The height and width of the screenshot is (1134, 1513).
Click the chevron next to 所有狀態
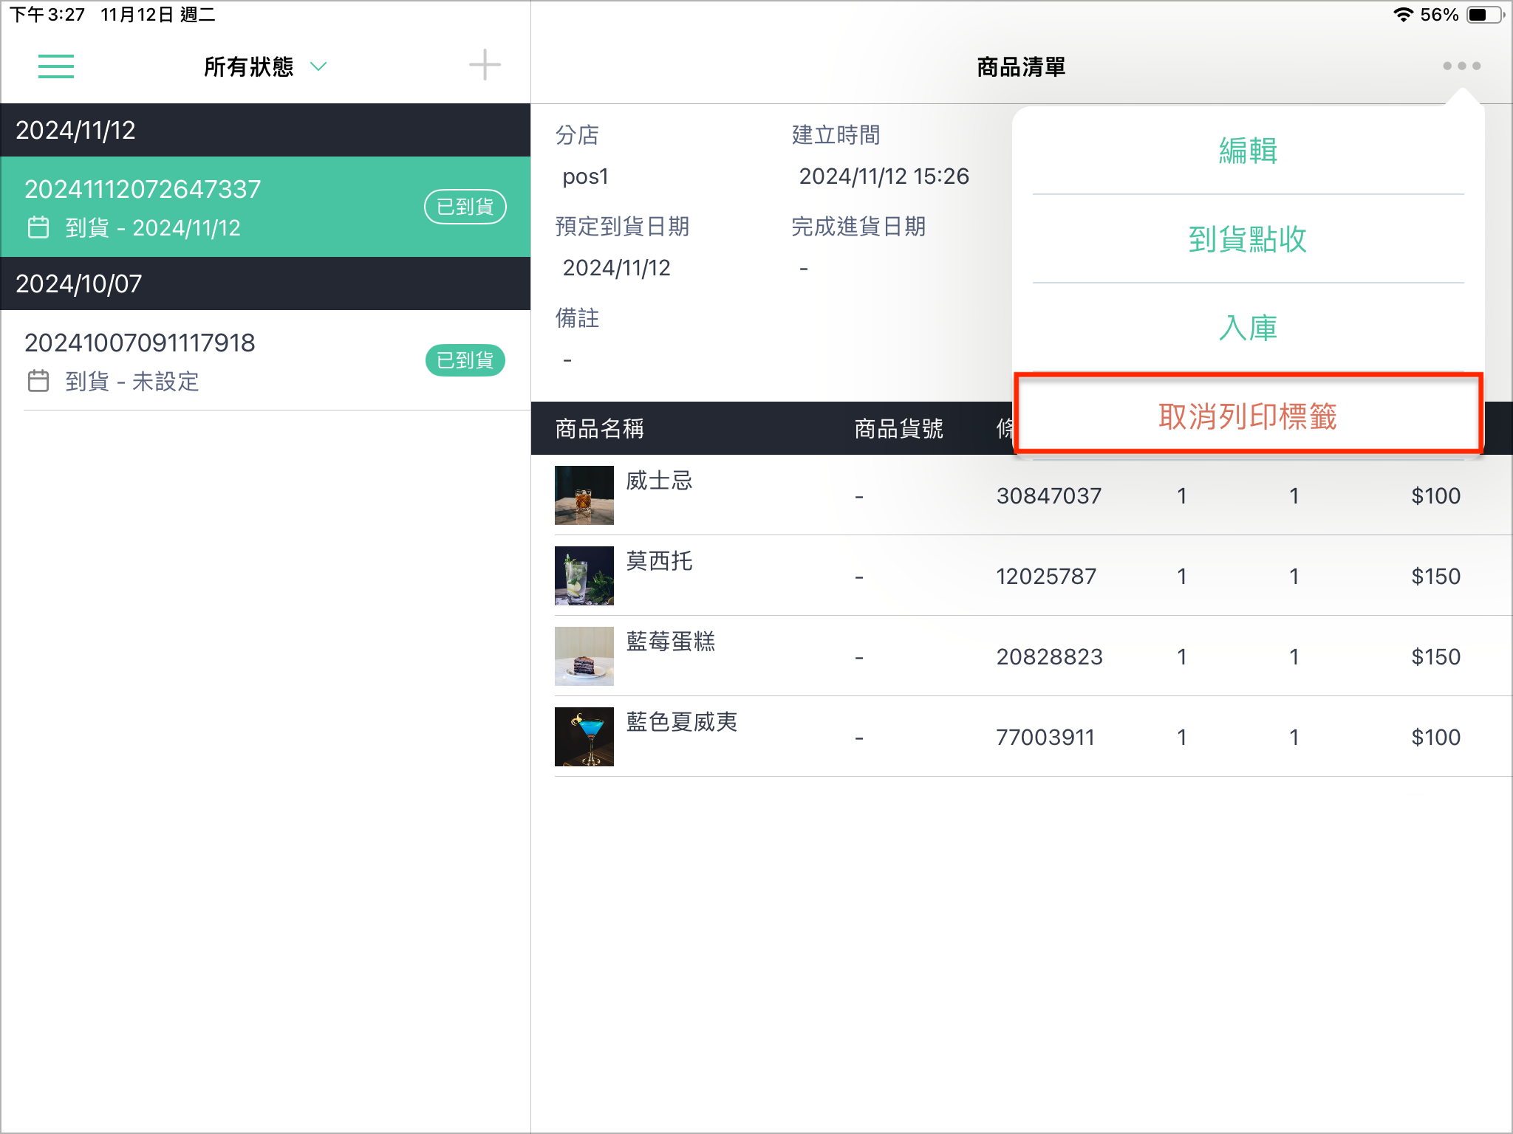[x=318, y=66]
